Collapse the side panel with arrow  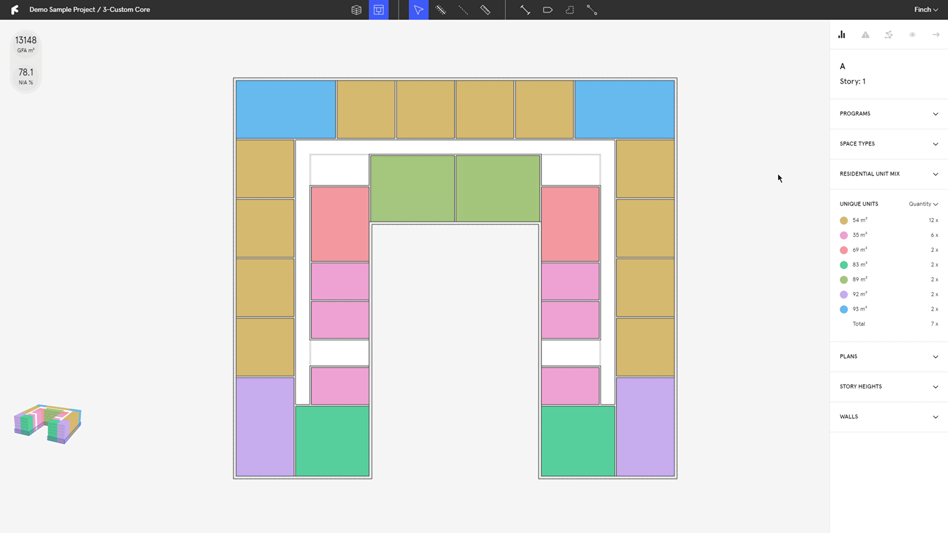(x=936, y=35)
